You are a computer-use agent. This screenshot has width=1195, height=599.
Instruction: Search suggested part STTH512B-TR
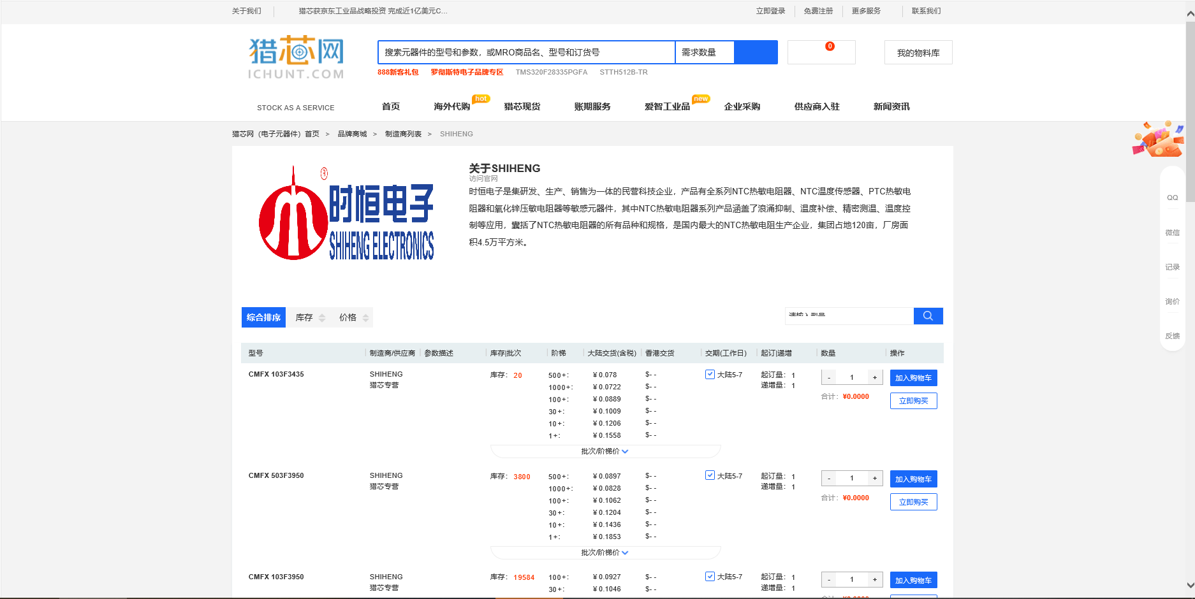(624, 72)
